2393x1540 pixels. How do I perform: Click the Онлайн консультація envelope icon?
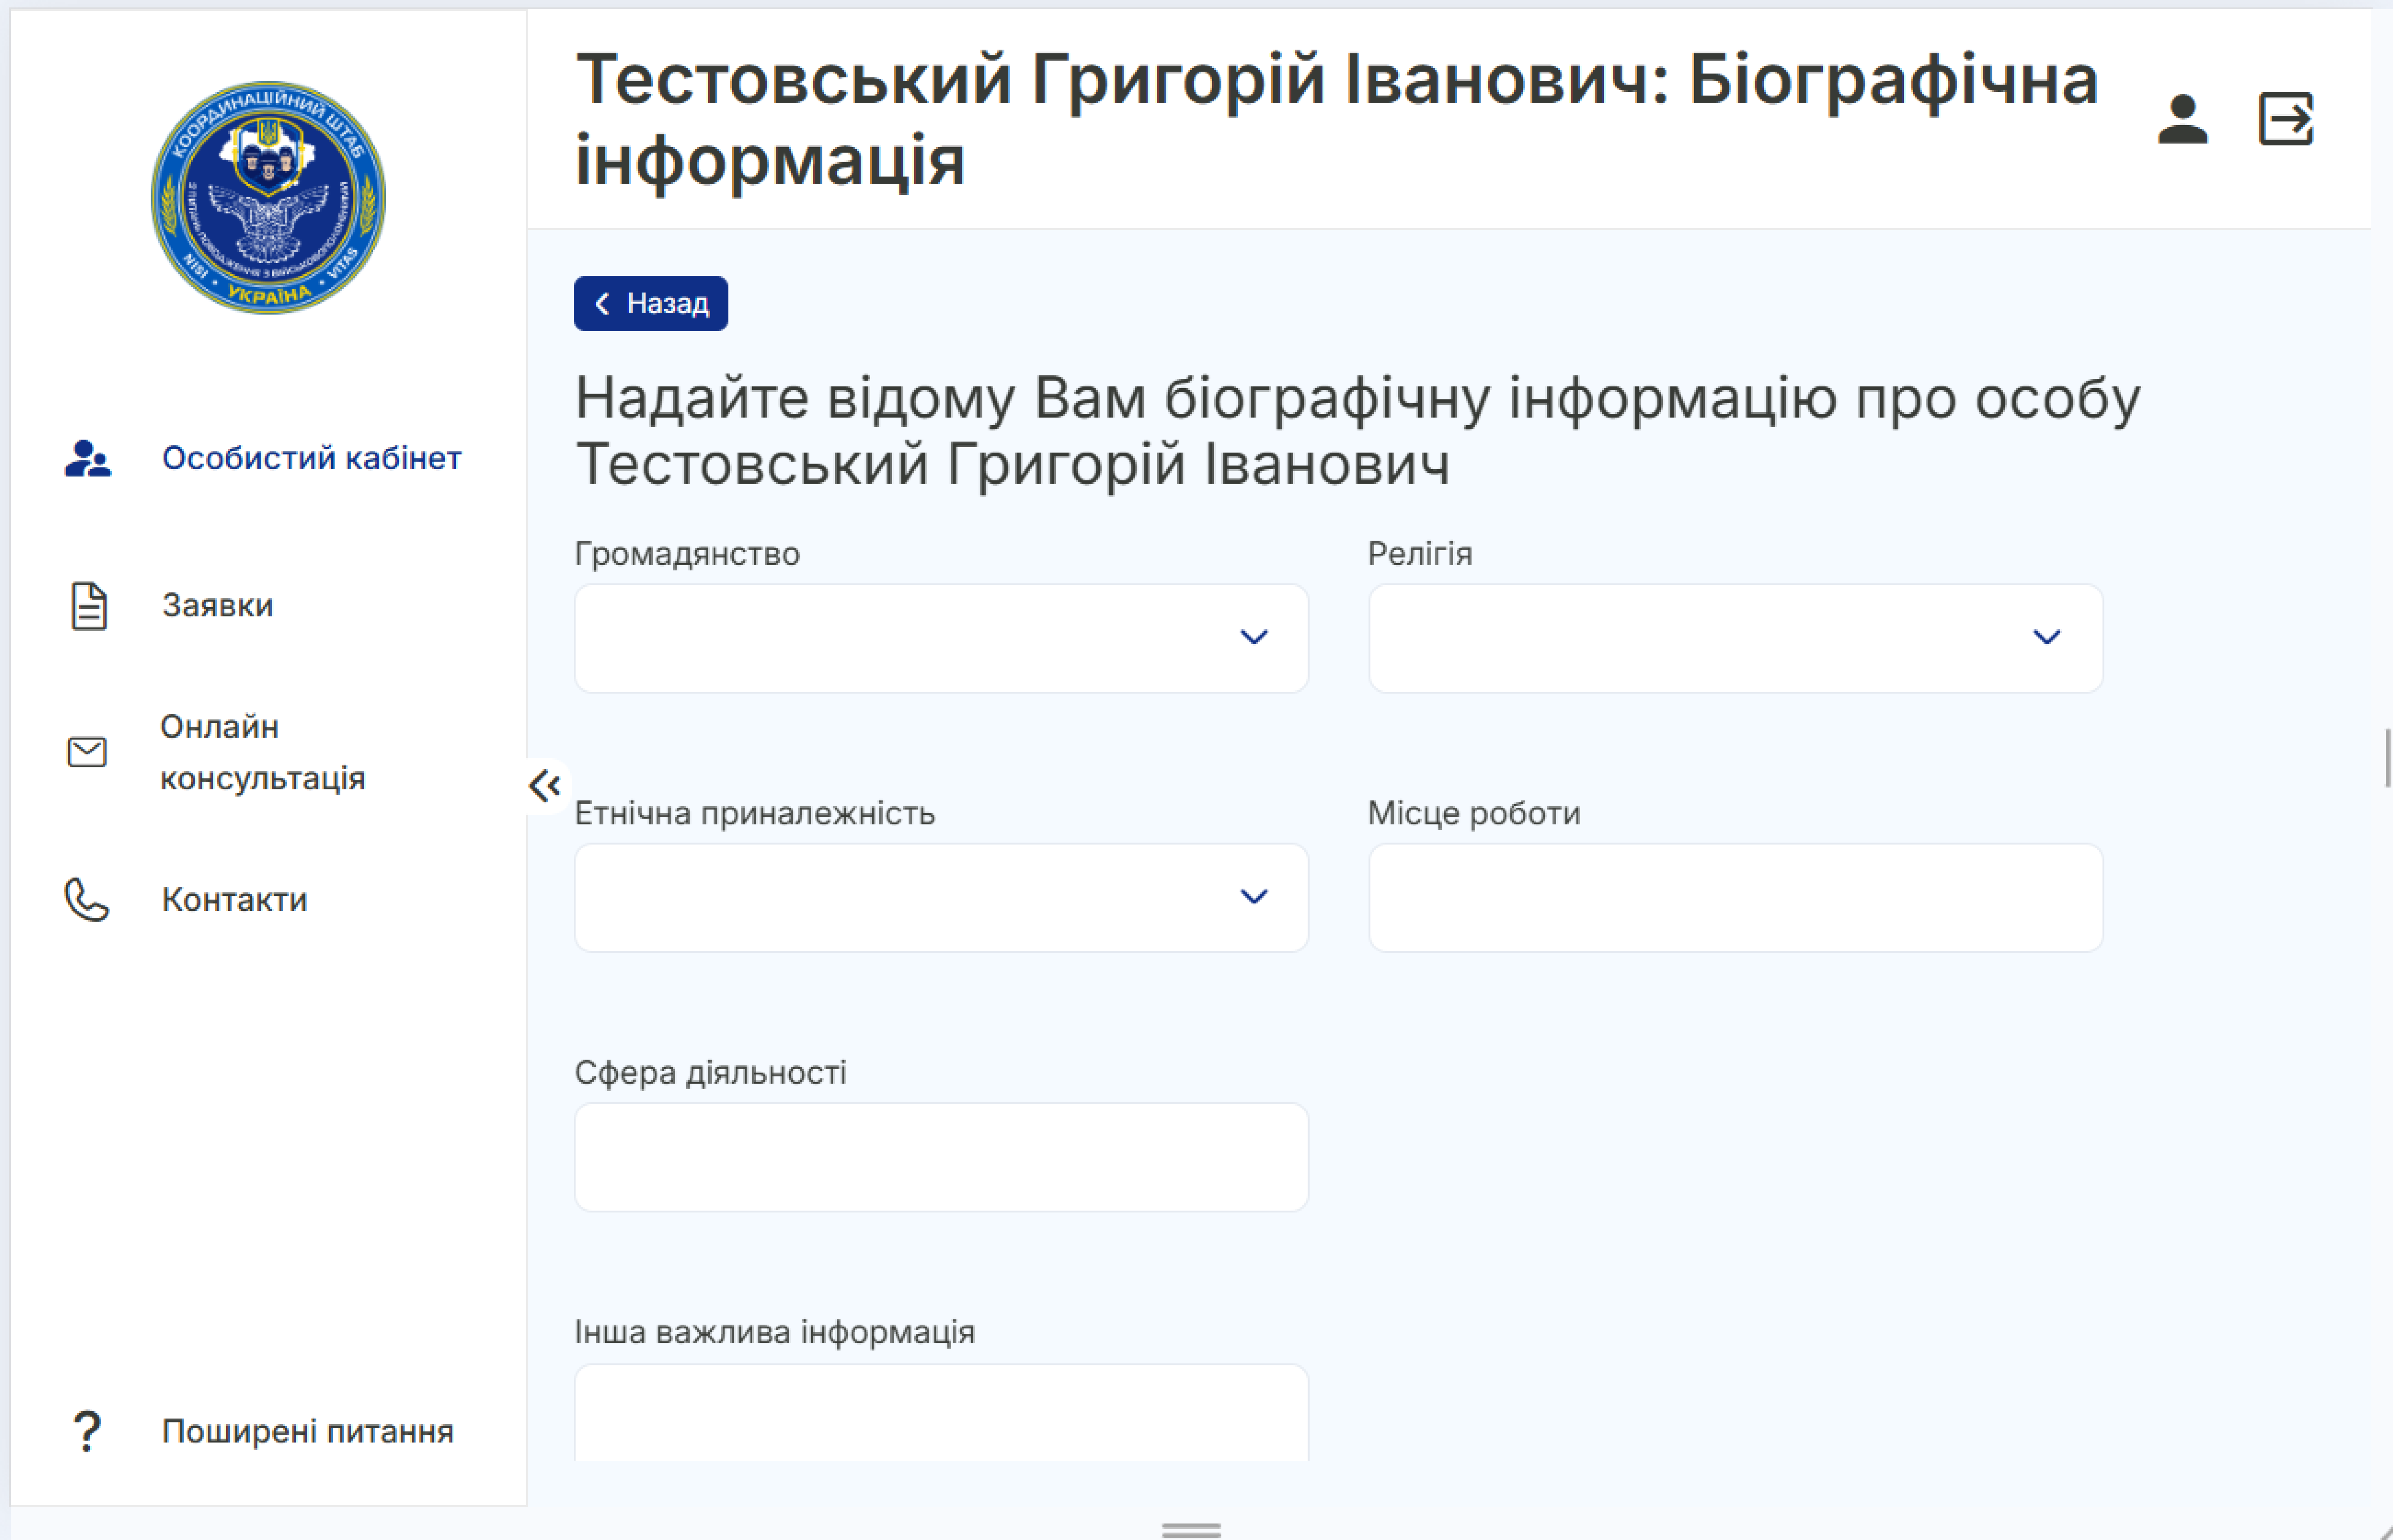pos(87,752)
